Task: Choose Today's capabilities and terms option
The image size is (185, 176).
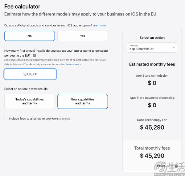Action: pos(30,101)
